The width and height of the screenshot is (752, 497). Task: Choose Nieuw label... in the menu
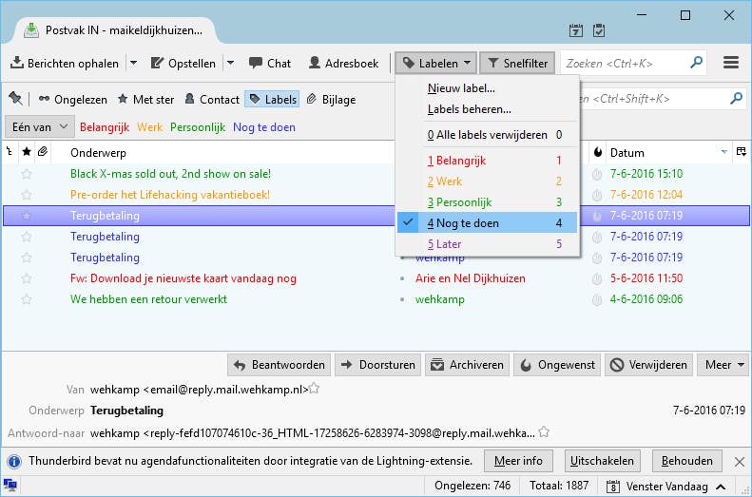pos(488,88)
